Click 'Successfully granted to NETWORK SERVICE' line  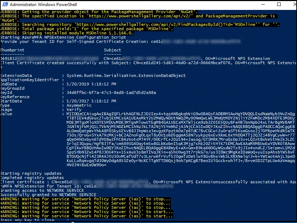point(48,195)
